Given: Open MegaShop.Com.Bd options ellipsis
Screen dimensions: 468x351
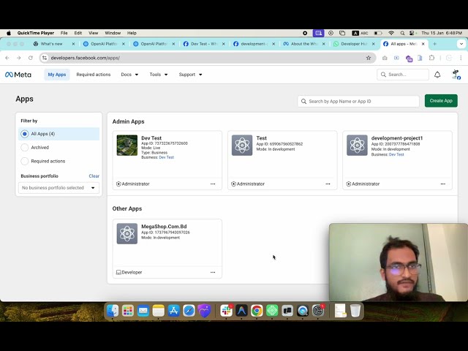Looking at the screenshot, I should point(213,272).
